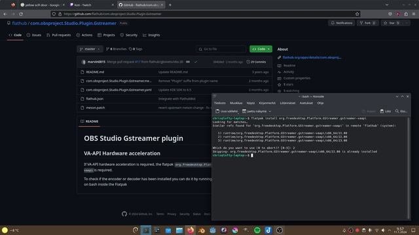Reload the GitHub page
This screenshot has height=235, width=419.
coord(21,14)
